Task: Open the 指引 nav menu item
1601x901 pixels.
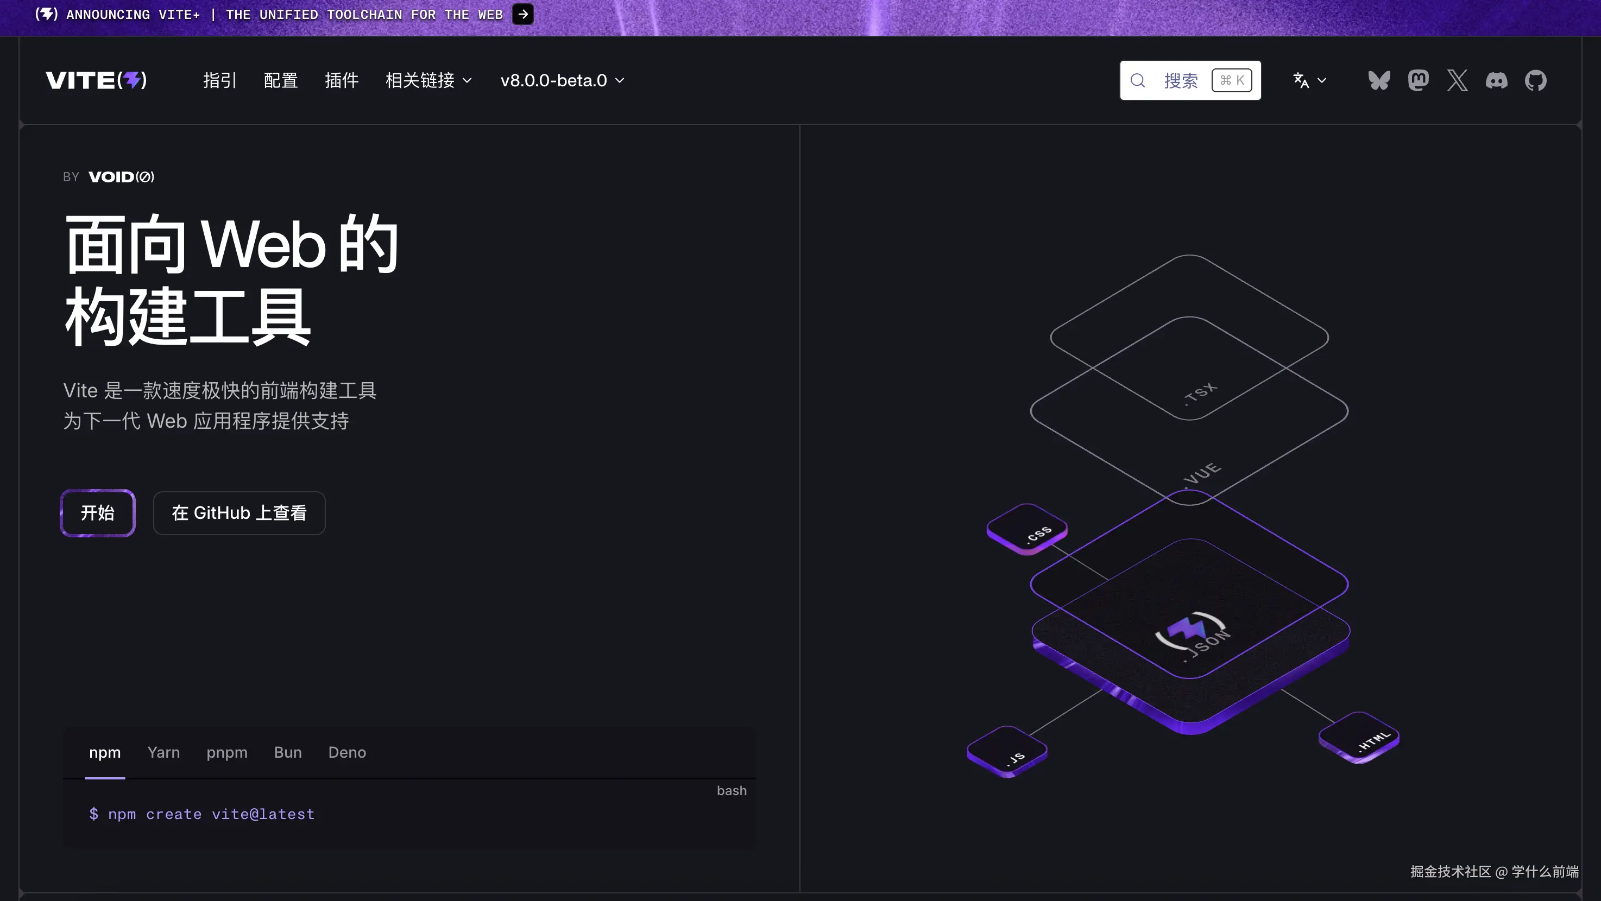Action: tap(220, 81)
